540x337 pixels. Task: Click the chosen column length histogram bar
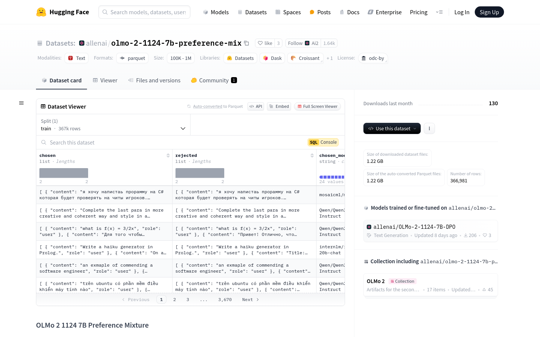pyautogui.click(x=64, y=173)
